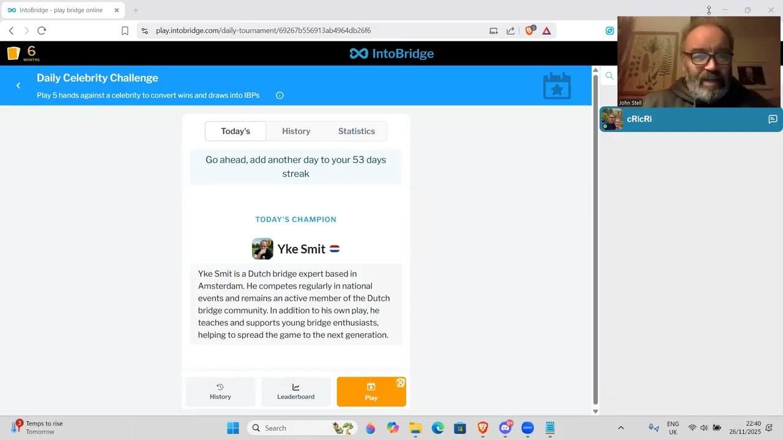Open Microsoft Edge from the taskbar
Viewport: 783px width, 440px height.
(438, 428)
